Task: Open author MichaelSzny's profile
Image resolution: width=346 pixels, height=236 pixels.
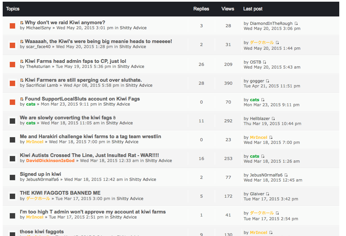Action: (38, 28)
